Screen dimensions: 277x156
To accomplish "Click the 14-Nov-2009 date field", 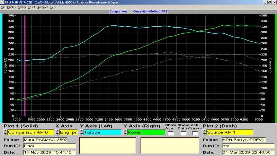I will (x=49, y=152).
